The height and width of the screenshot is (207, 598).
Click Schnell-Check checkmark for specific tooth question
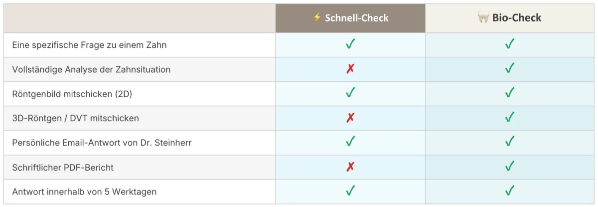(350, 44)
